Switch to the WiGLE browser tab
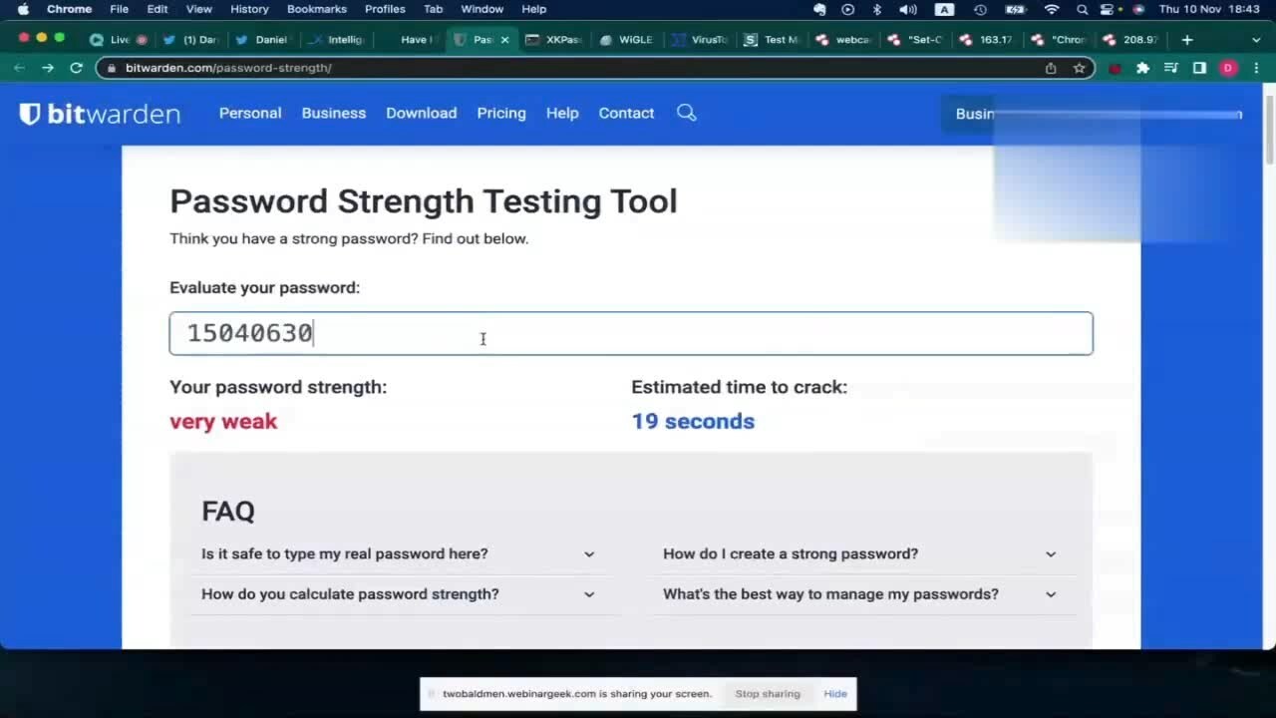The height and width of the screenshot is (718, 1276). (x=627, y=40)
